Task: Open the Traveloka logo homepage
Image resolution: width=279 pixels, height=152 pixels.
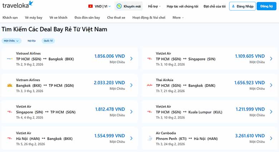Action: click(18, 5)
